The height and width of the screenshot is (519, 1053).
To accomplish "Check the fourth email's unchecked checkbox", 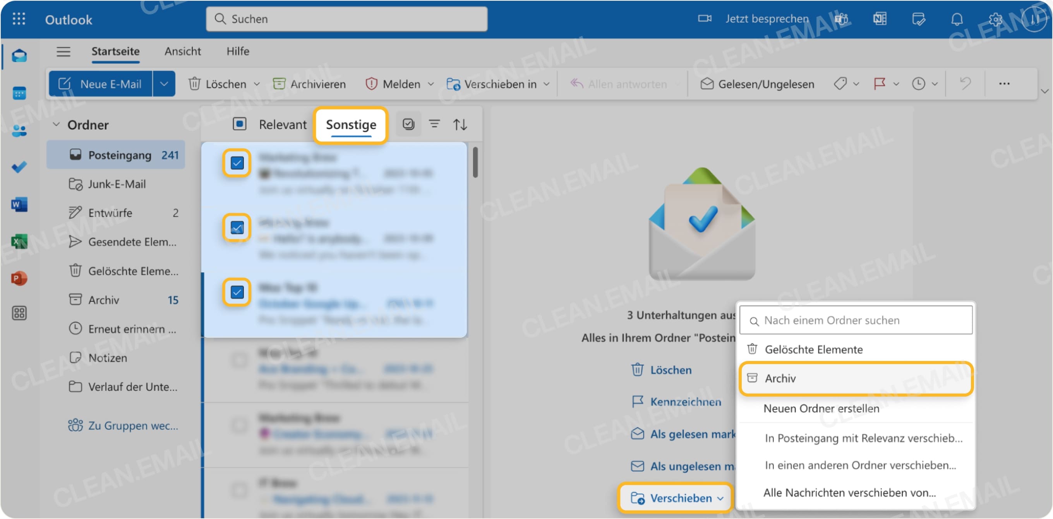I will coord(239,360).
